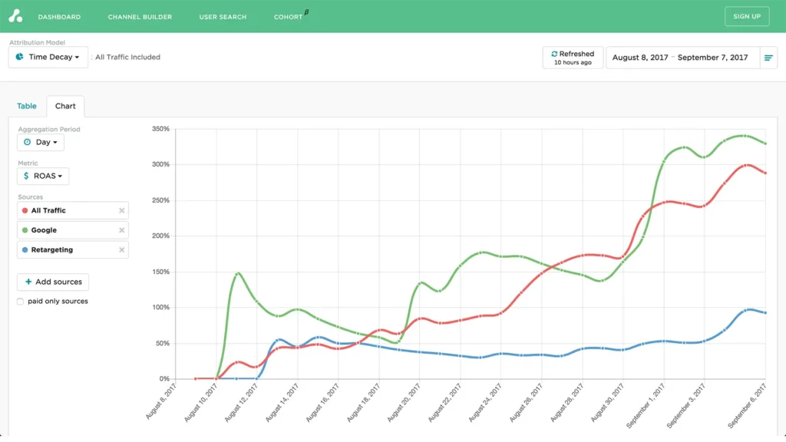Screen dimensions: 786x442
Task: Open the filter icon right of date range
Action: (x=768, y=57)
